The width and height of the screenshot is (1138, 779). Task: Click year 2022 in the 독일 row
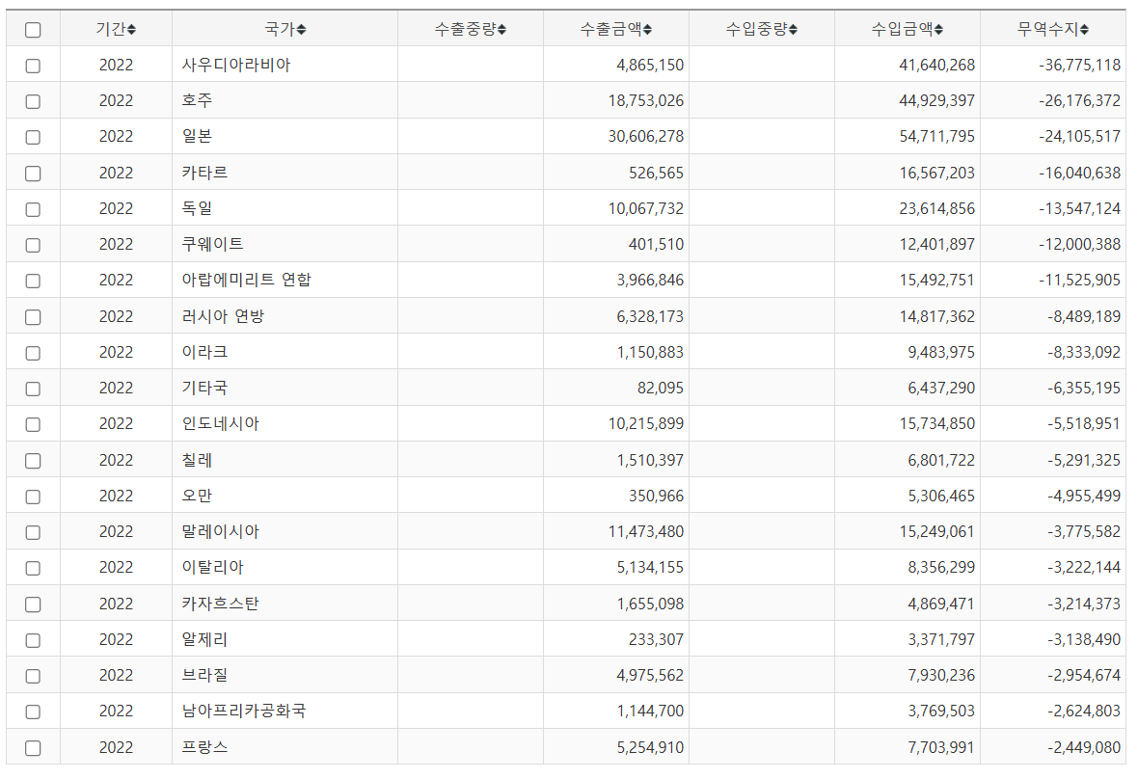click(x=116, y=208)
